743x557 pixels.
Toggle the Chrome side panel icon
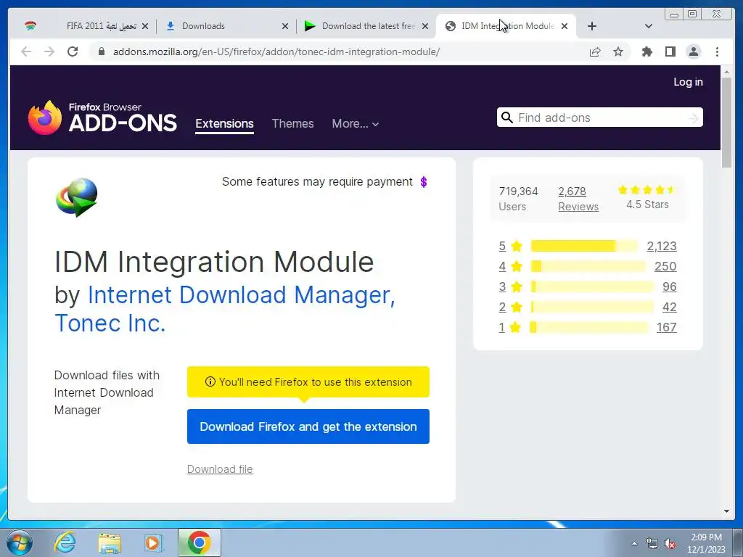tap(670, 51)
